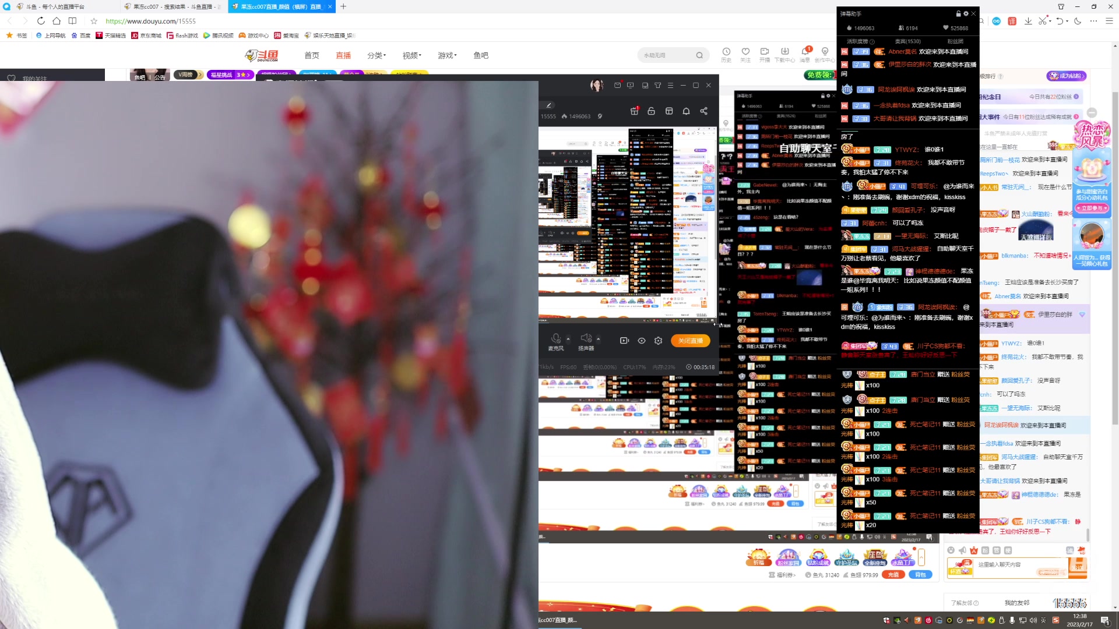Open a new browser tab with plus

point(343,6)
